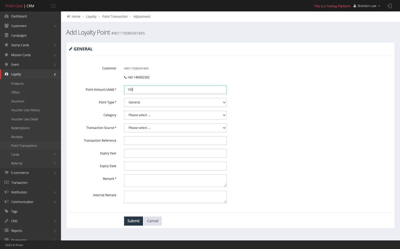Click the Mission Cards star icon
This screenshot has width=400, height=249.
tap(6, 55)
